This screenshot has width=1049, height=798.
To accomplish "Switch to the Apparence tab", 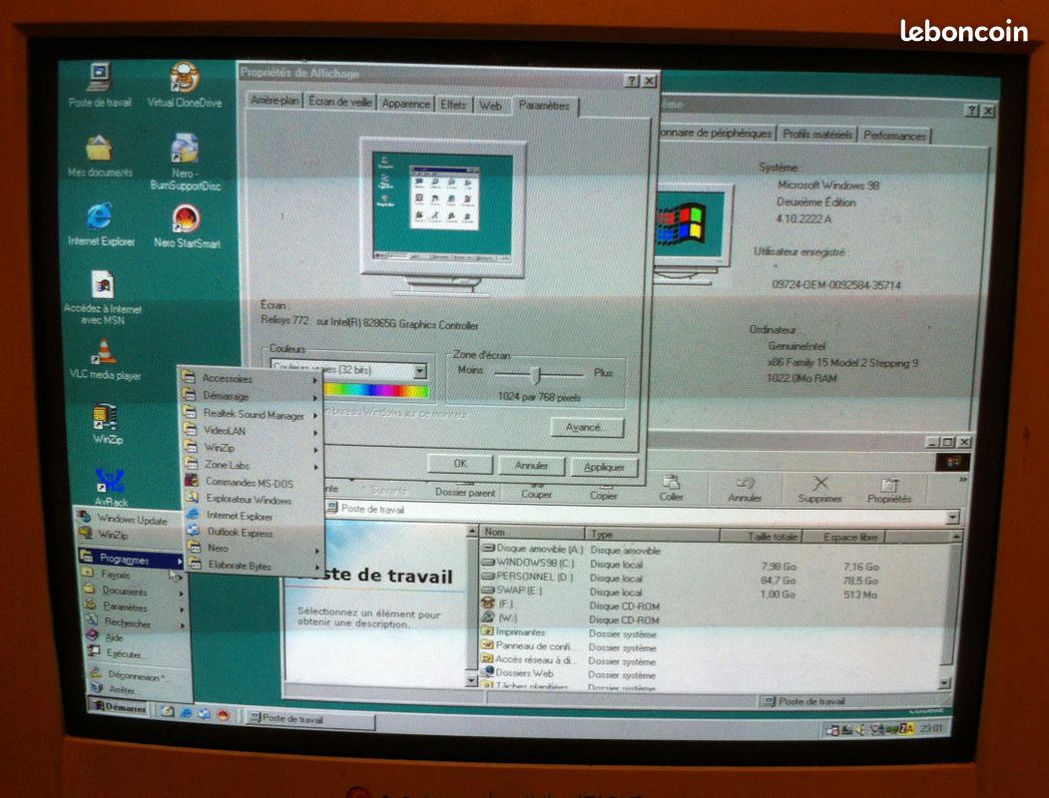I will [x=405, y=104].
